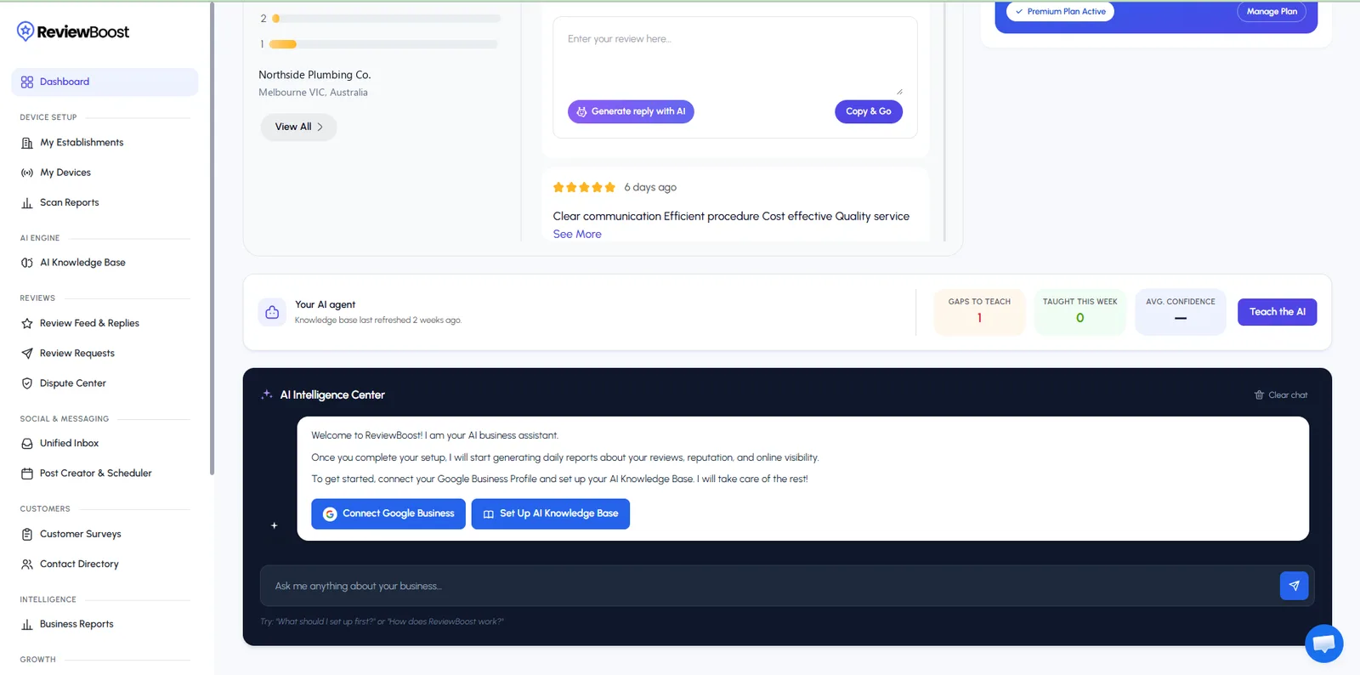Viewport: 1360px width, 675px height.
Task: Click the Review Requests paper-plane icon
Action: pyautogui.click(x=27, y=354)
